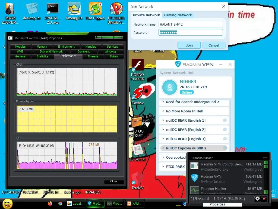Open chat bubble for nullDC BEAR [English 2]
Image resolution: width=278 pixels, height=209 pixels.
pyautogui.click(x=225, y=130)
